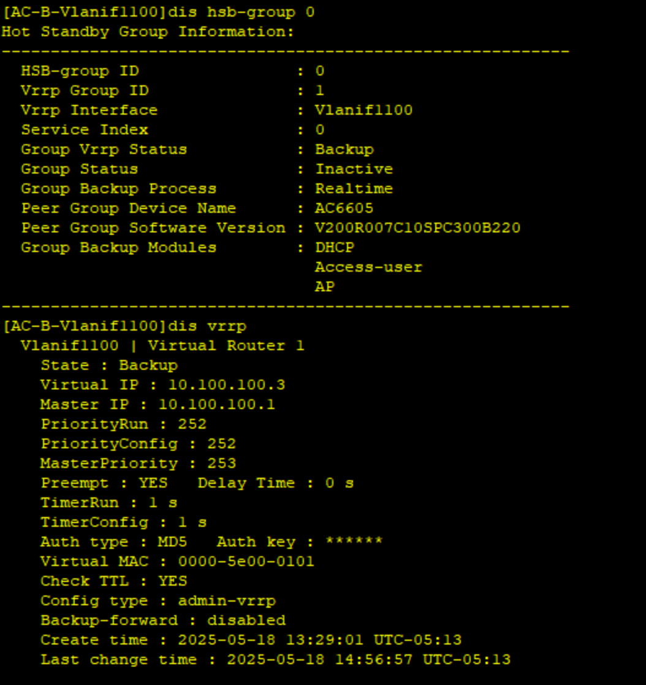646x685 pixels.
Task: Click the DHCP backup module entry
Action: click(335, 247)
